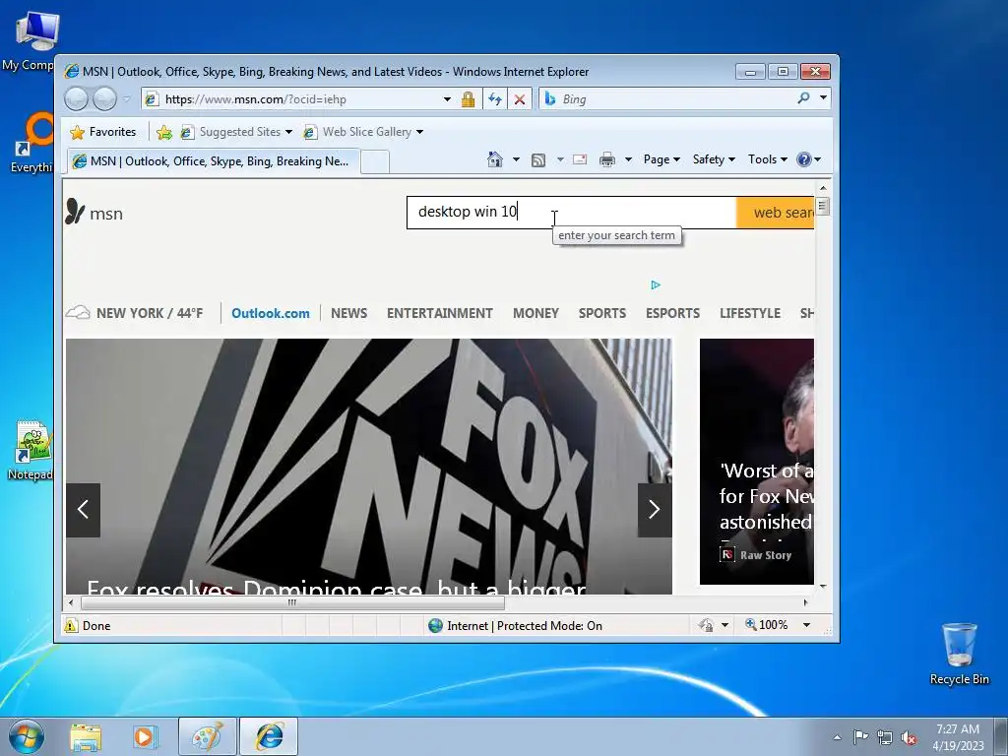Open the ENTERTAINMENT section

440,313
